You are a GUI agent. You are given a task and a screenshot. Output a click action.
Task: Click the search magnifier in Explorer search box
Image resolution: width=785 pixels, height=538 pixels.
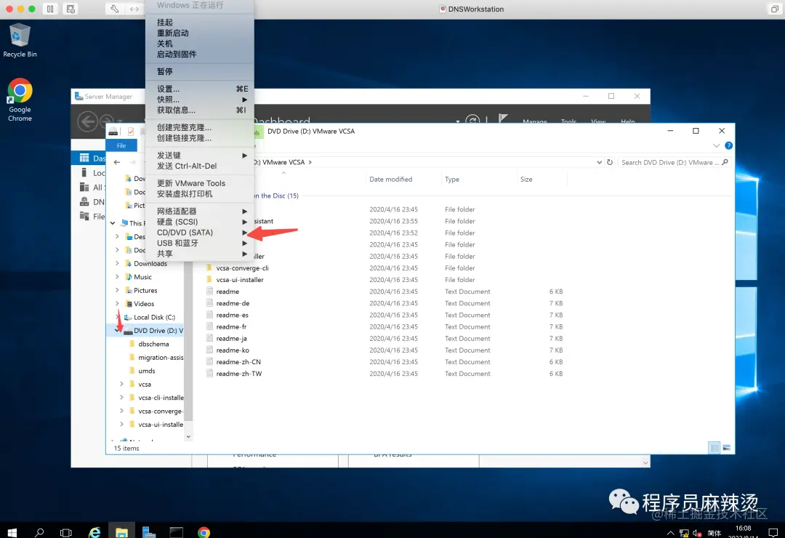[x=725, y=162]
